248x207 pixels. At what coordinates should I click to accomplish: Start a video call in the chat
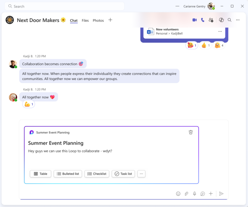tap(194, 20)
